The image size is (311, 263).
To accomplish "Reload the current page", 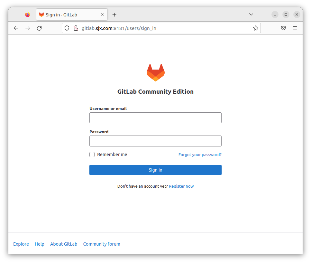I will (39, 28).
